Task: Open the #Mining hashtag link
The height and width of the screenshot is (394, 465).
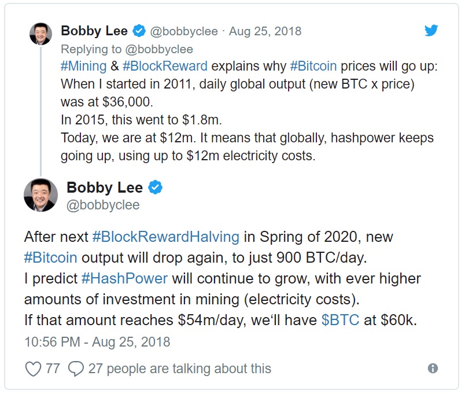Action: [x=83, y=66]
